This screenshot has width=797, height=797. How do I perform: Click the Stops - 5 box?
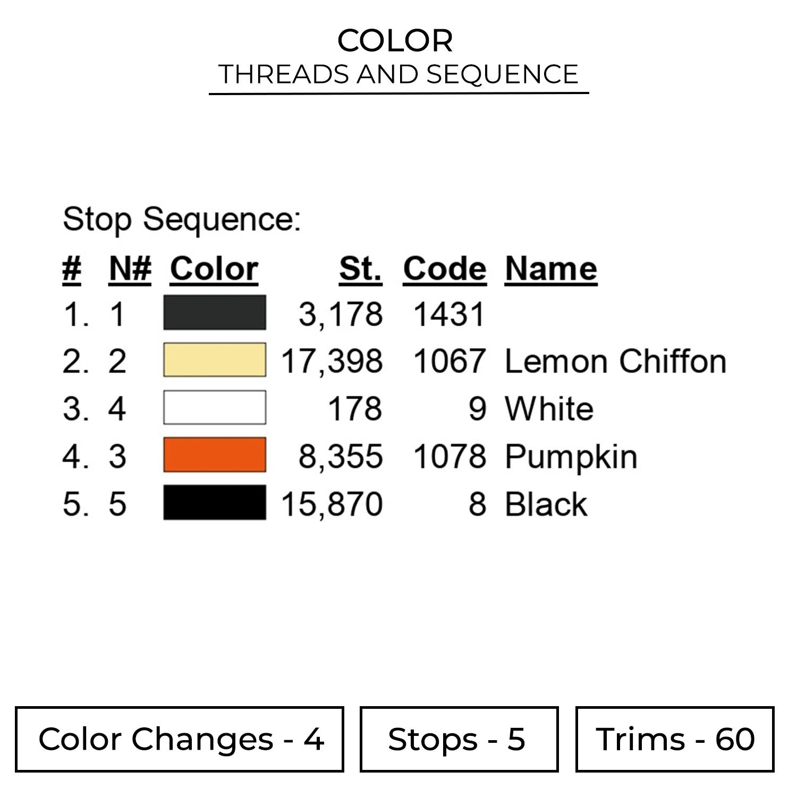[x=459, y=739]
